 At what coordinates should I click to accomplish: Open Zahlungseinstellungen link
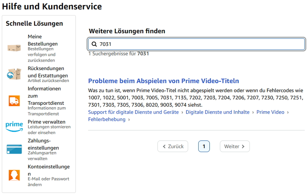click(x=43, y=144)
